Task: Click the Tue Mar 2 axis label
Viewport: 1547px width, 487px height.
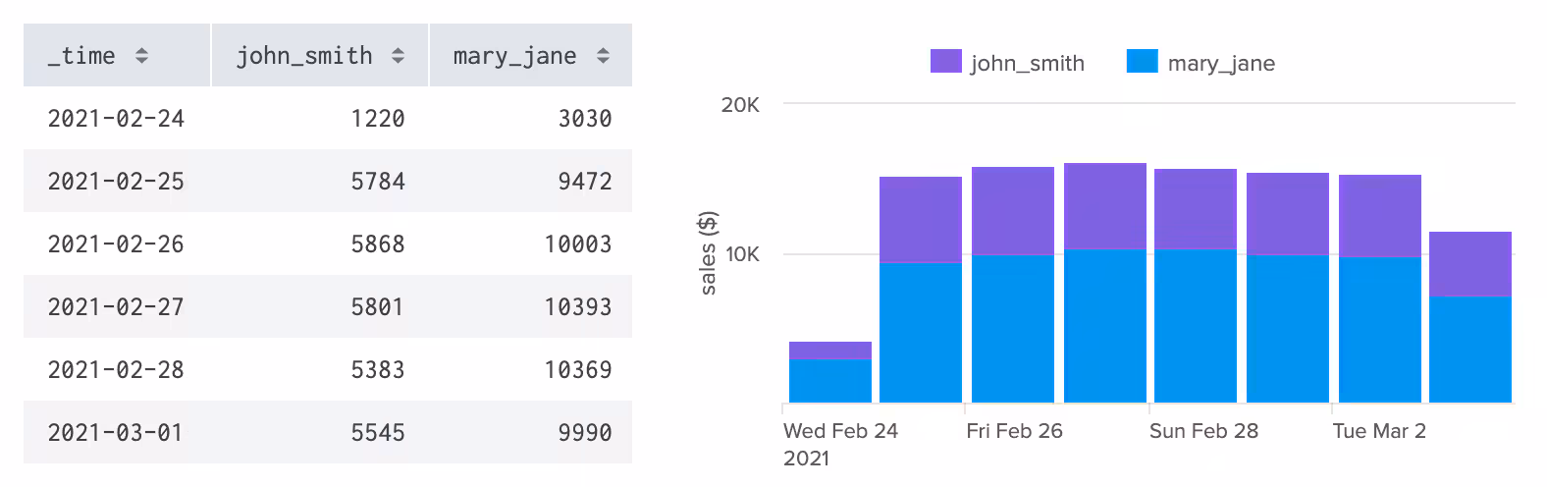Action: click(x=1378, y=431)
